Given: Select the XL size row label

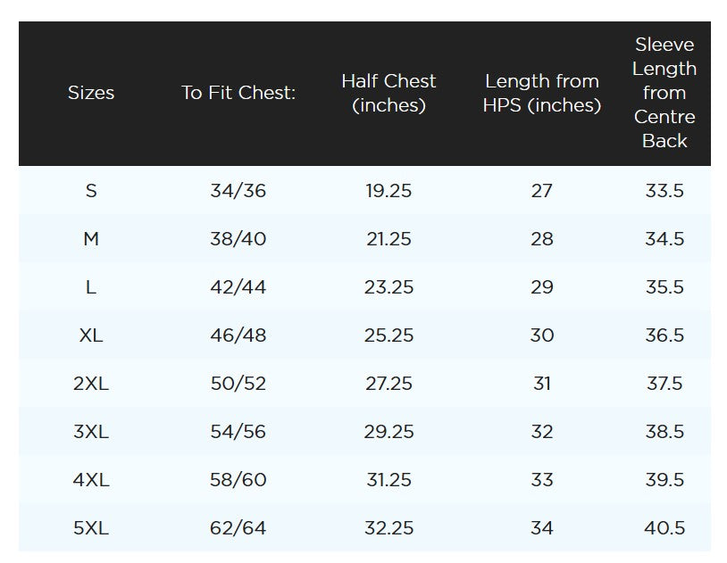Looking at the screenshot, I should pyautogui.click(x=91, y=335).
